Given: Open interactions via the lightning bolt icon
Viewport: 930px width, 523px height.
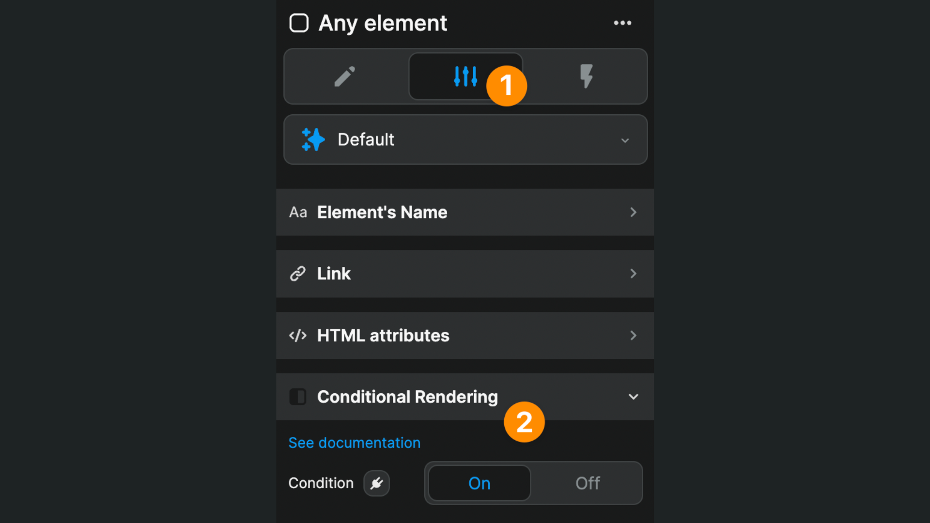Looking at the screenshot, I should (587, 76).
